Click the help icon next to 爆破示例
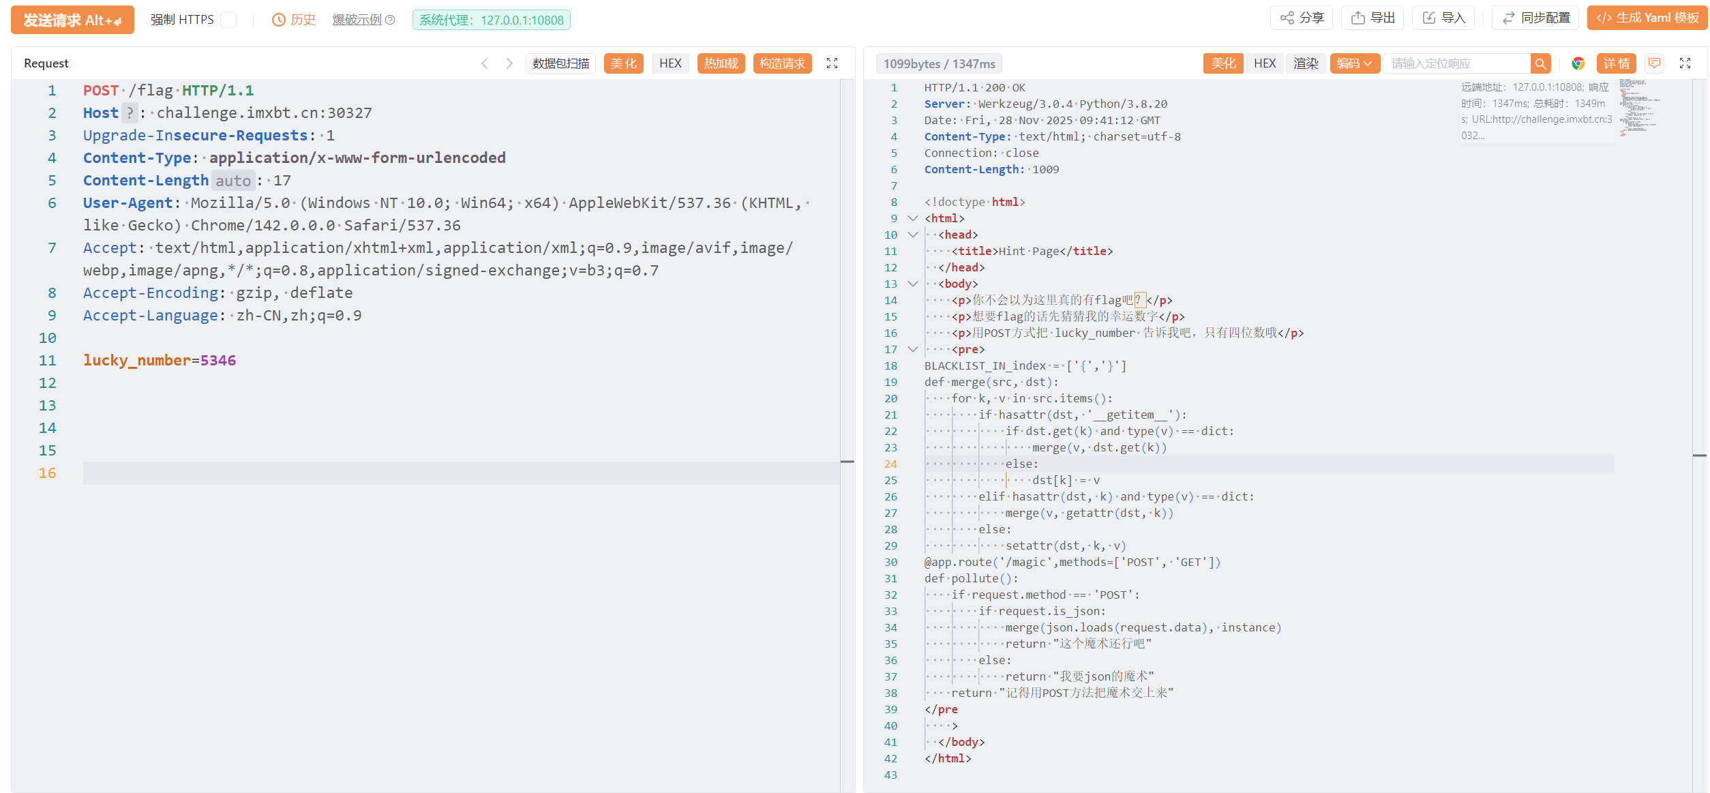1710x793 pixels. pos(391,20)
